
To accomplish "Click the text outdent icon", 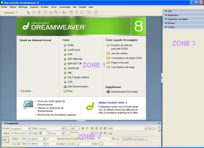I will pos(101,133).
